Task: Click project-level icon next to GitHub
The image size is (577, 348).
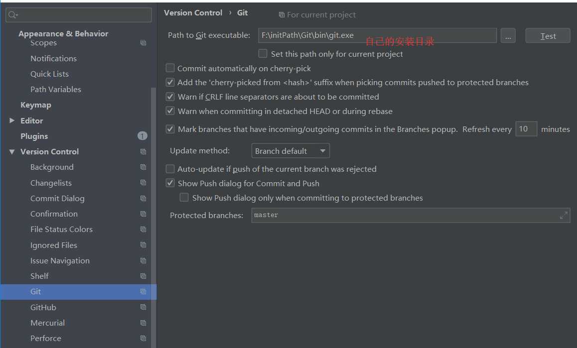Action: coord(143,307)
